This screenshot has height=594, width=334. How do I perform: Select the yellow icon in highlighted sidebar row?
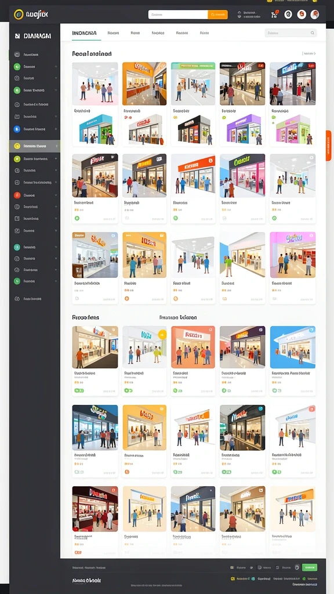(x=17, y=146)
